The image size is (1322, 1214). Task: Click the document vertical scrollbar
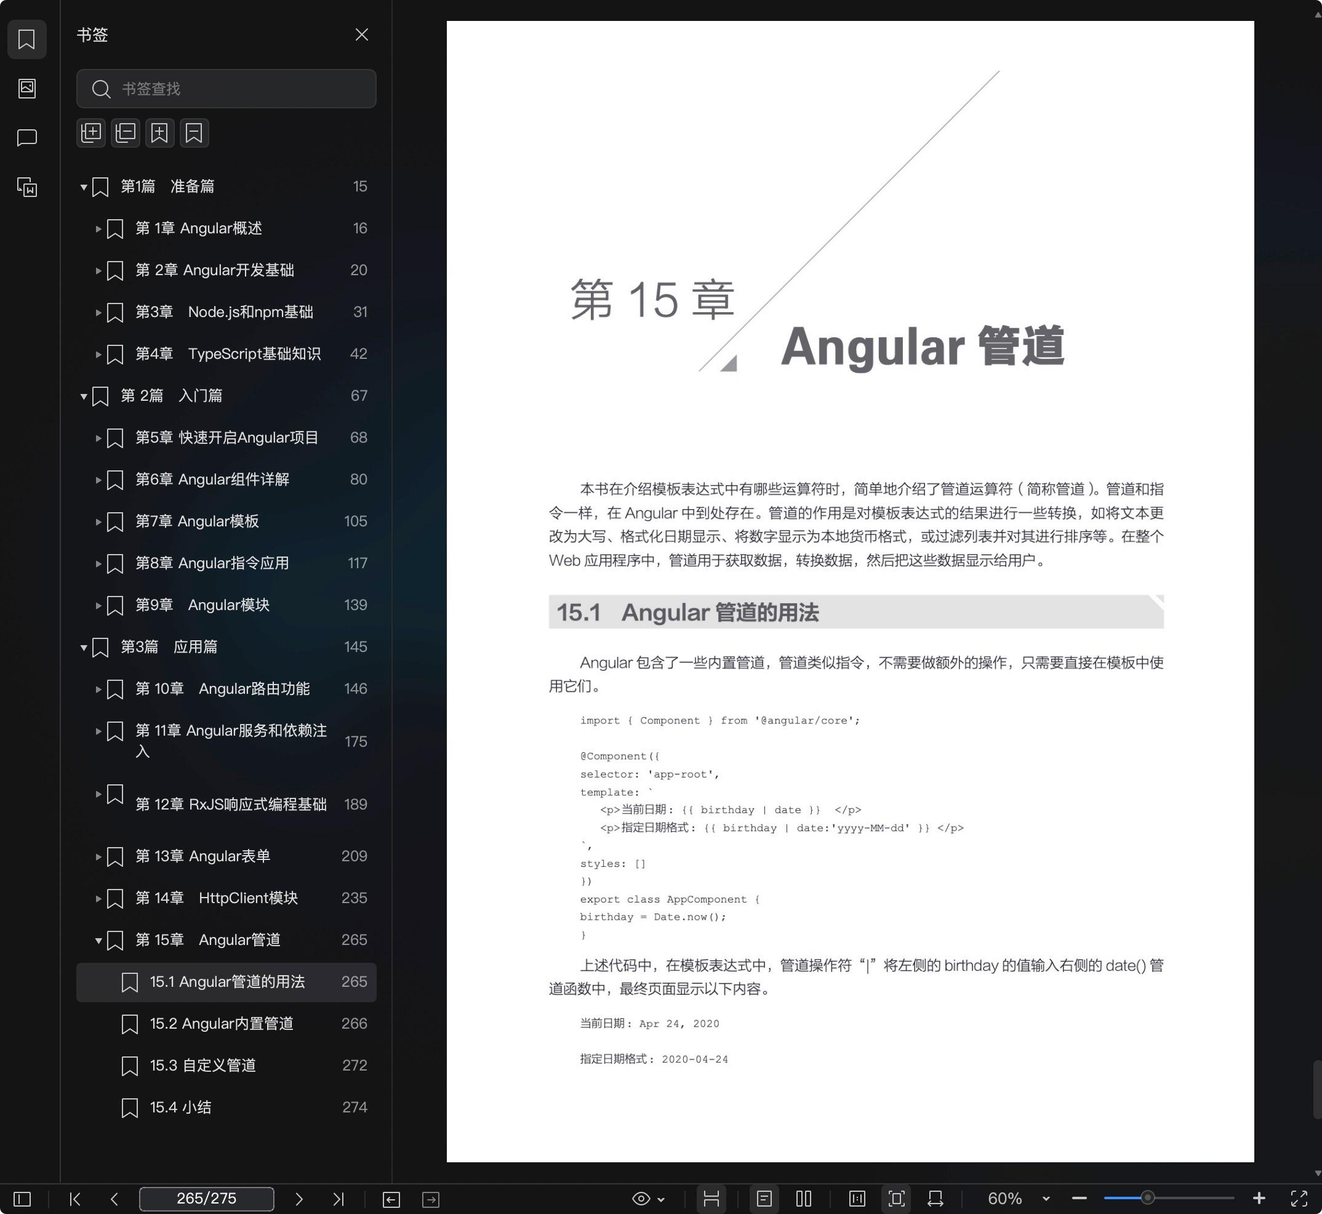pos(1316,1089)
